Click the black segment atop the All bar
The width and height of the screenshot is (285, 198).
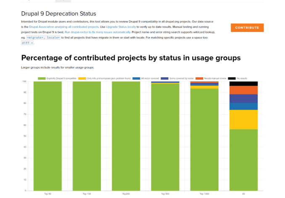coord(243,83)
